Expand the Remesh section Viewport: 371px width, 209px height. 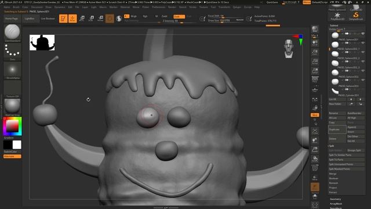[333, 183]
